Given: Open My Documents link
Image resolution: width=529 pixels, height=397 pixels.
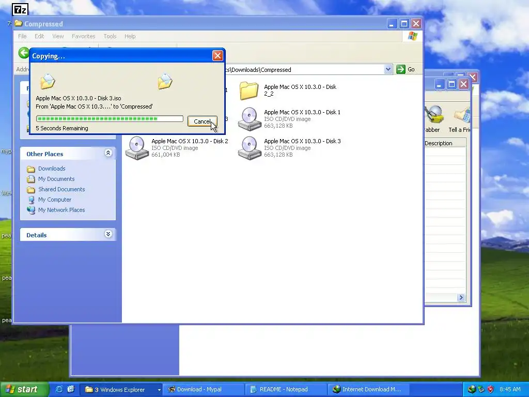Looking at the screenshot, I should 56,179.
